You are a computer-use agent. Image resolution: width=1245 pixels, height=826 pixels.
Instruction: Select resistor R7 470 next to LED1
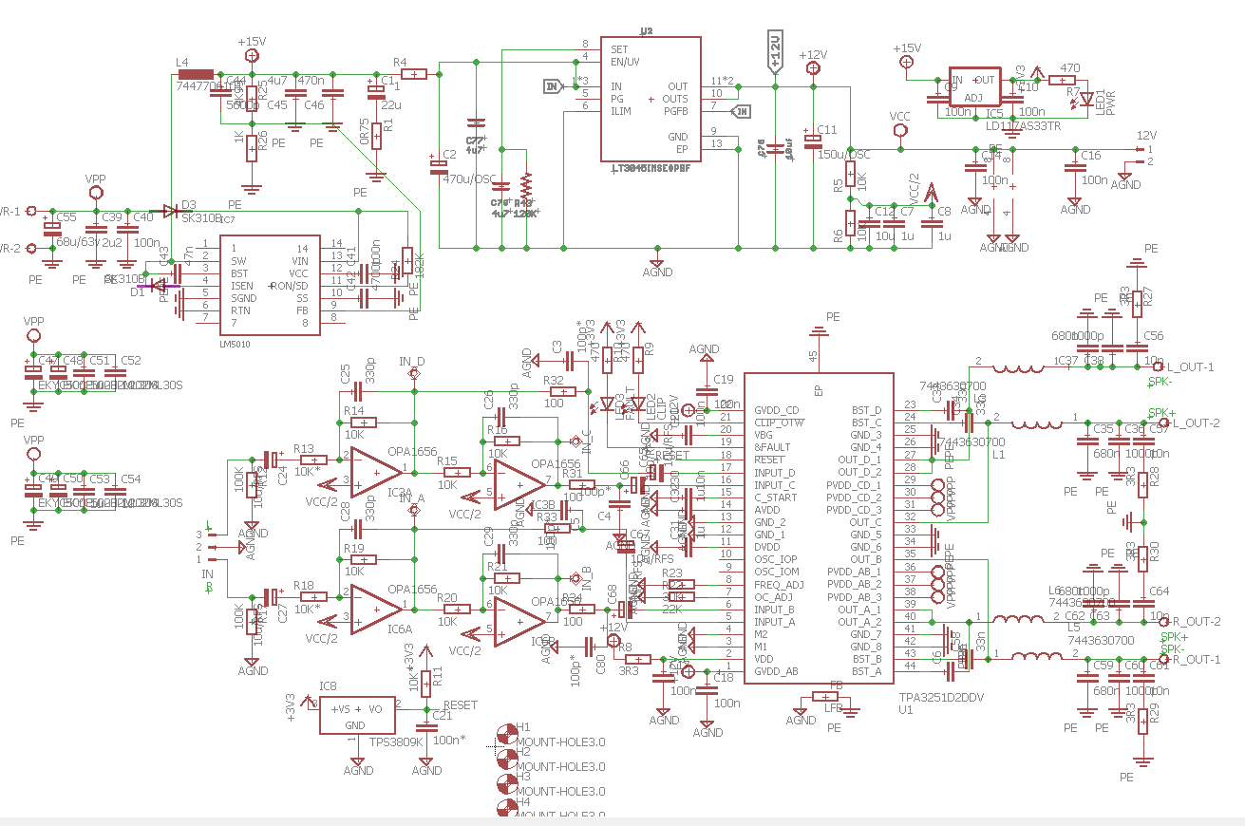point(1063,80)
